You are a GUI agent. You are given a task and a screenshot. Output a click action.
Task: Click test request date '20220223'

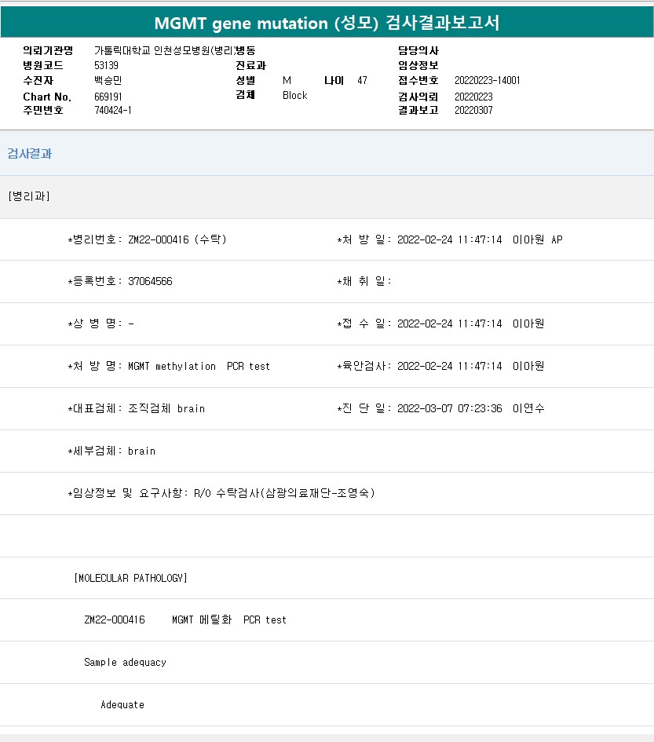tap(473, 97)
